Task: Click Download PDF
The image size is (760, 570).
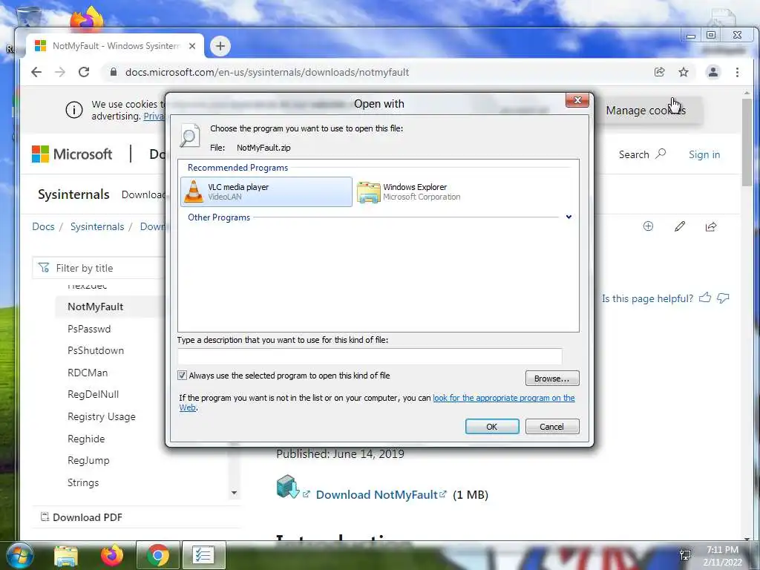Action: click(x=82, y=517)
